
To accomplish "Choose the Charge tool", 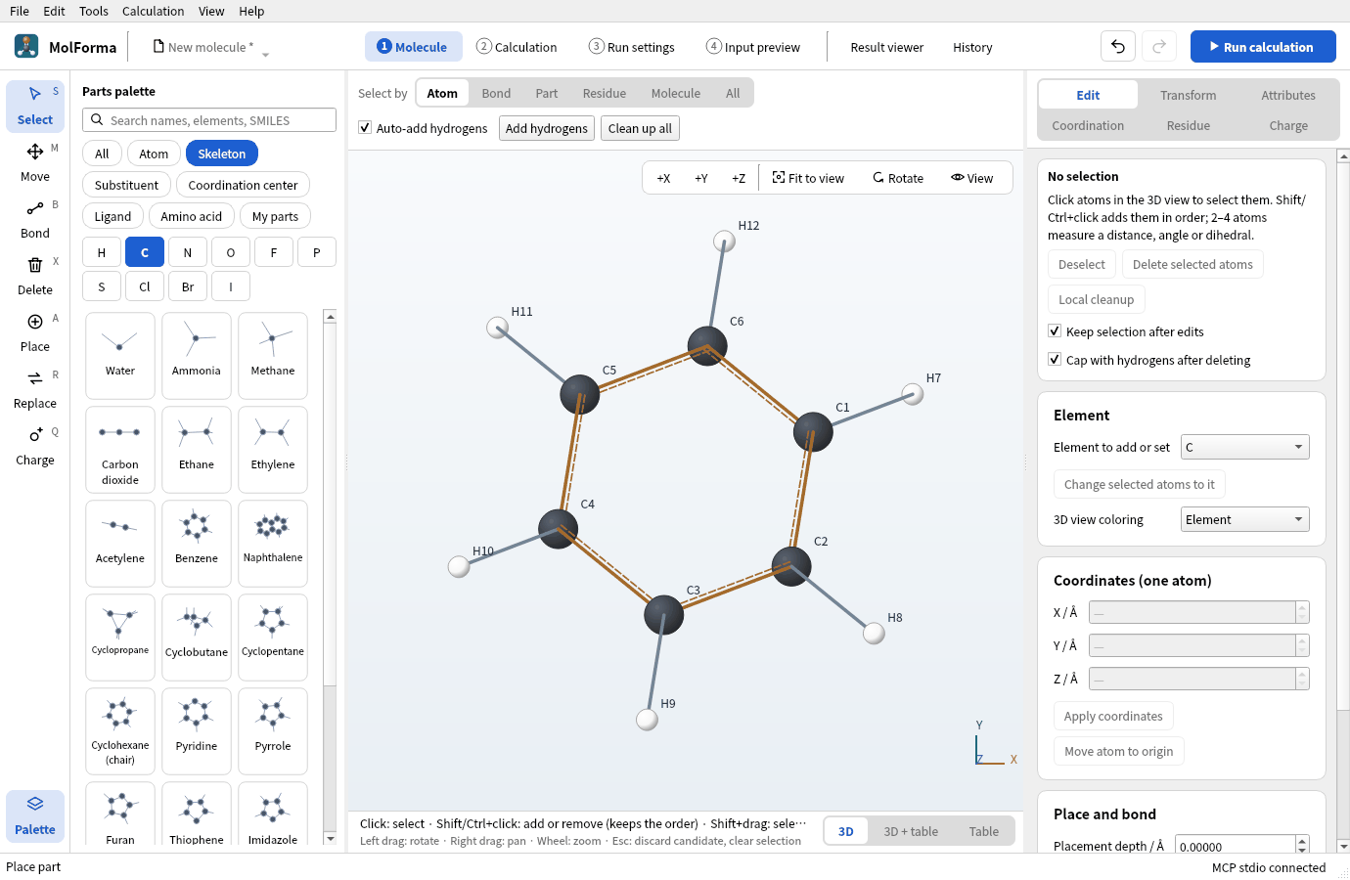I will (35, 446).
